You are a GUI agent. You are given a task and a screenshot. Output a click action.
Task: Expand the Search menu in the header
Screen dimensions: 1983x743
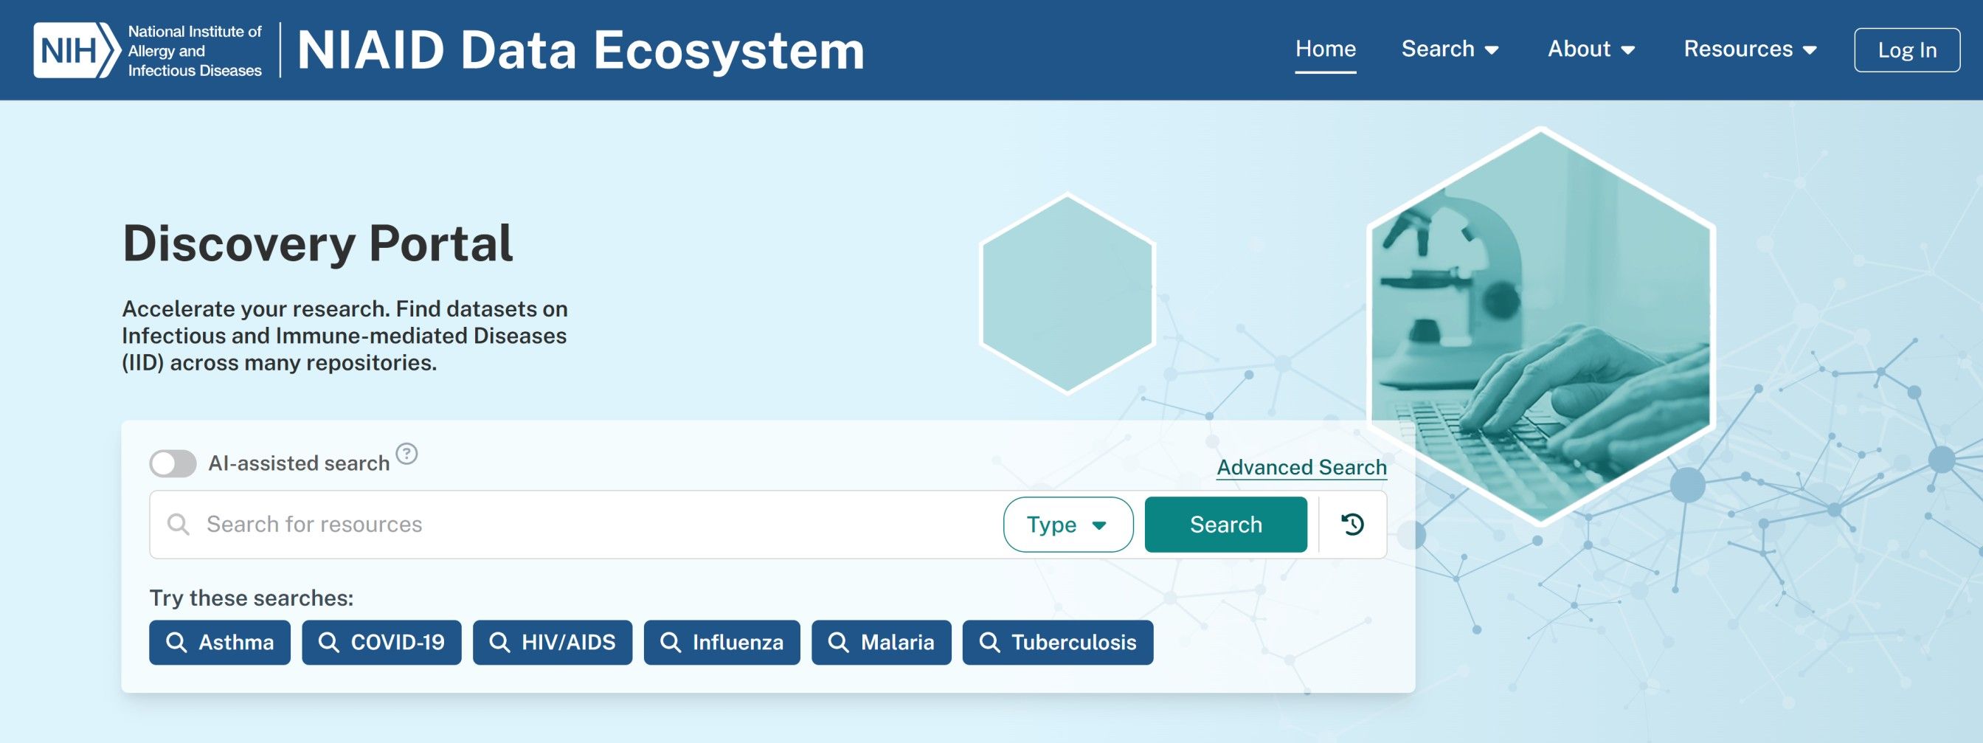(x=1450, y=49)
